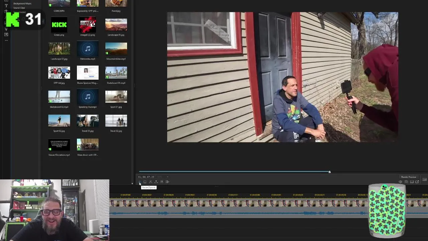
Task: Click the preview seek bar handle
Action: pyautogui.click(x=329, y=172)
